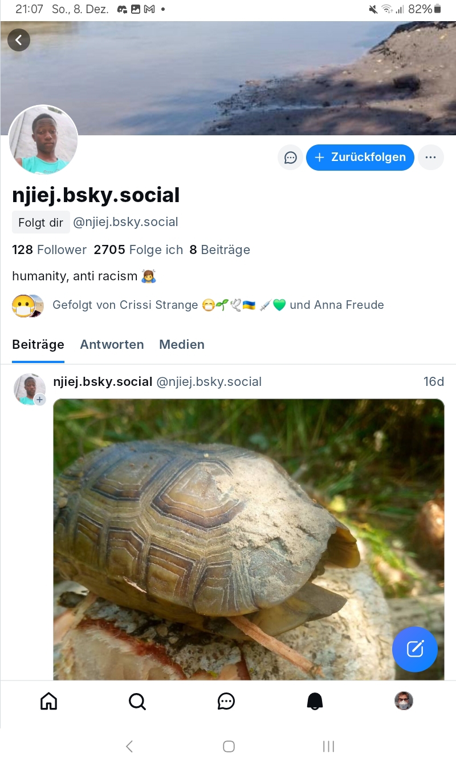This screenshot has width=456, height=765.
Task: Open mutual followers Gefolgt von list
Action: coord(218,305)
